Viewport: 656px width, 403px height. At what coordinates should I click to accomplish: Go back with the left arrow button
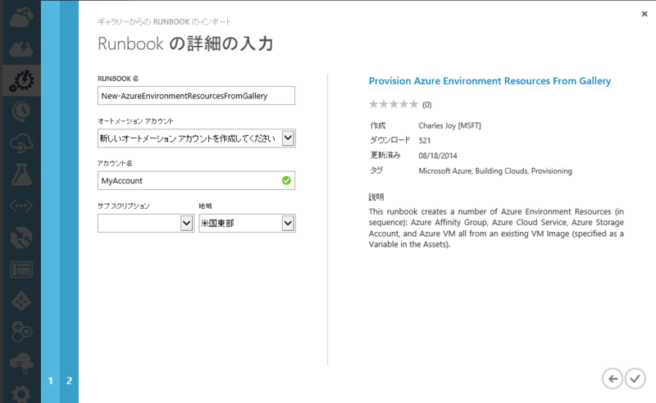click(x=613, y=378)
